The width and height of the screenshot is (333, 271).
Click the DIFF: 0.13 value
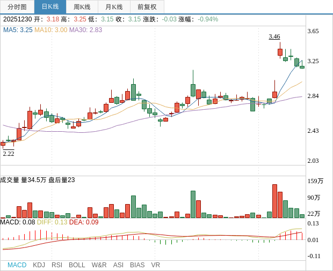click(x=52, y=222)
